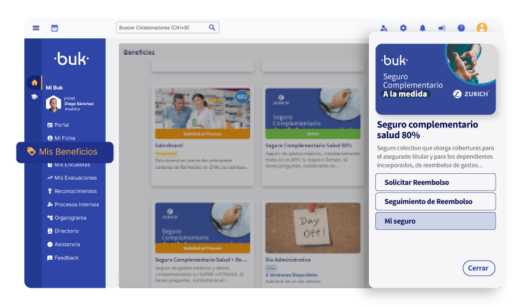Click the home icon in sidebar rail

click(x=34, y=82)
